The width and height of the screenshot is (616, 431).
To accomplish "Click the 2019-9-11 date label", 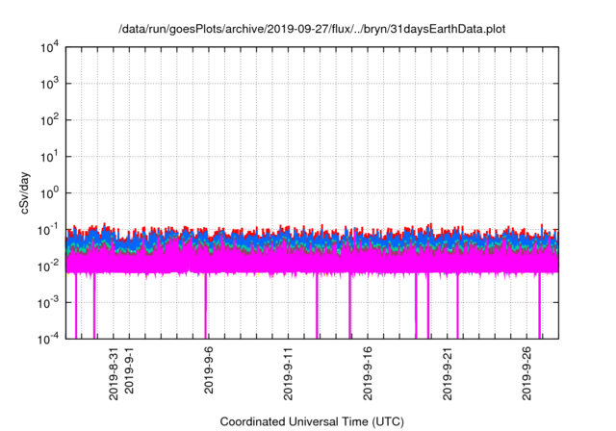I will 288,373.
